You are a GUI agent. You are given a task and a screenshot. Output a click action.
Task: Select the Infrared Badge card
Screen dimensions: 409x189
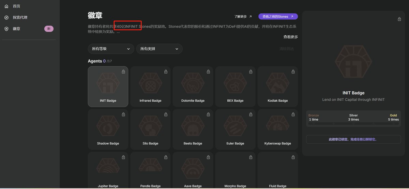(150, 87)
